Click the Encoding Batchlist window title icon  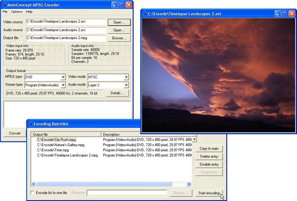pos(30,124)
